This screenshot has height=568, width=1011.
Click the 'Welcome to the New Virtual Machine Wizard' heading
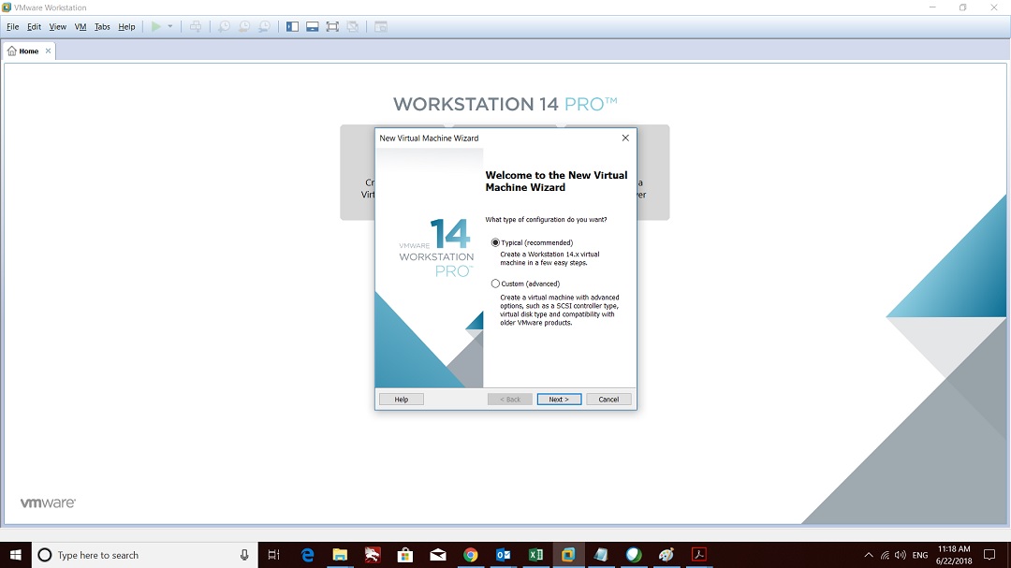pyautogui.click(x=556, y=182)
